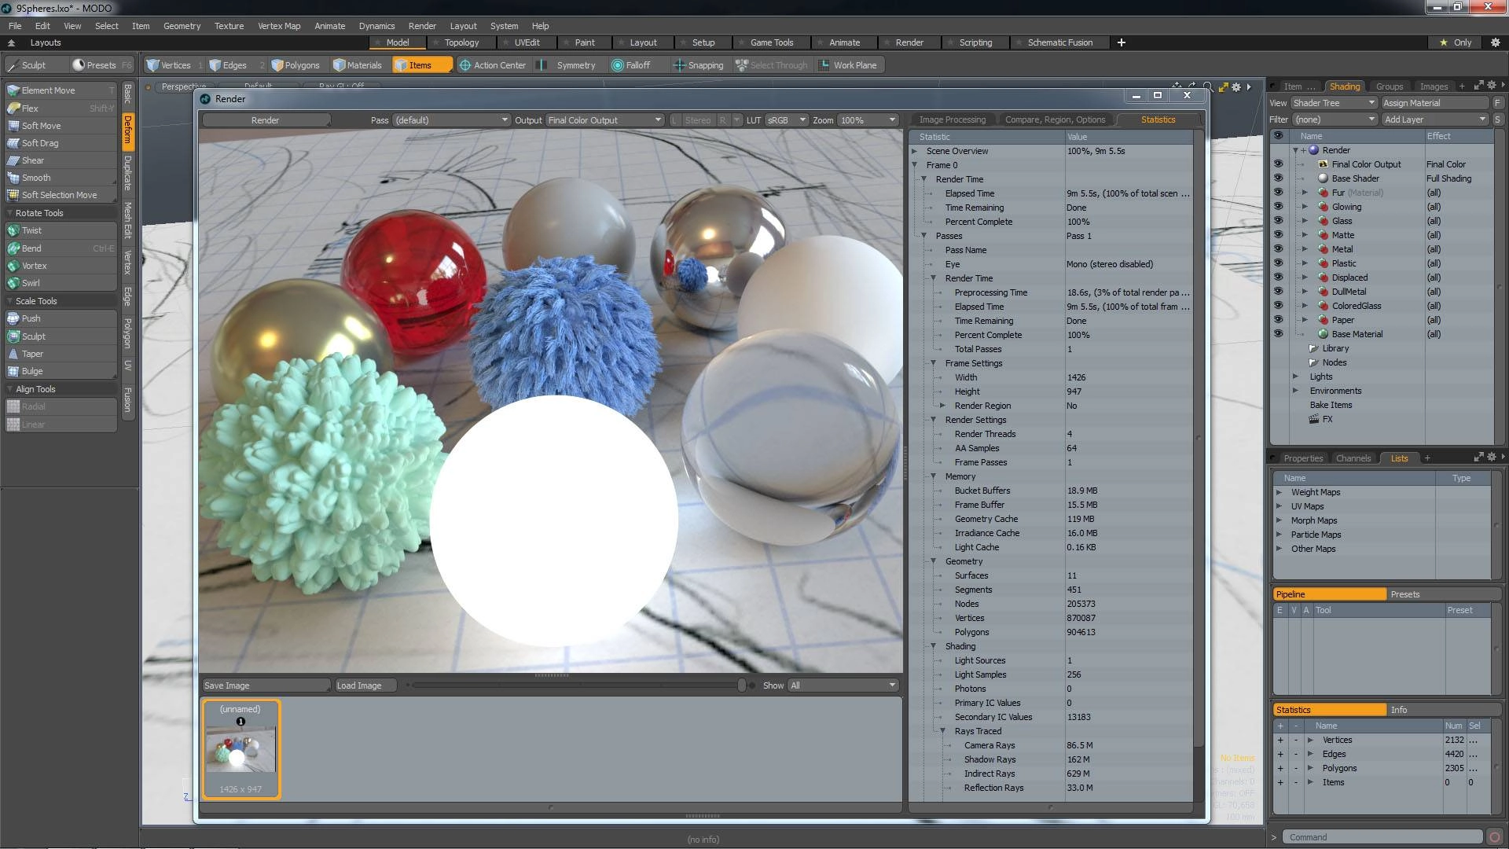Toggle visibility of Base Material
1509x849 pixels.
tap(1278, 334)
